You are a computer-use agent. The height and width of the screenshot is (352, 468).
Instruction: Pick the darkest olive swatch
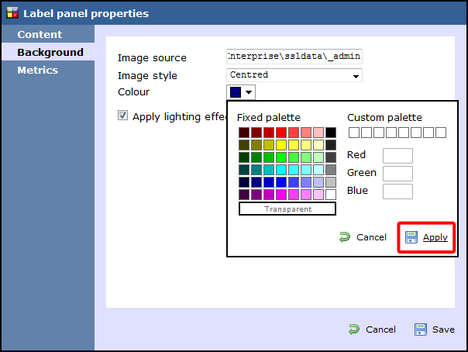click(244, 145)
